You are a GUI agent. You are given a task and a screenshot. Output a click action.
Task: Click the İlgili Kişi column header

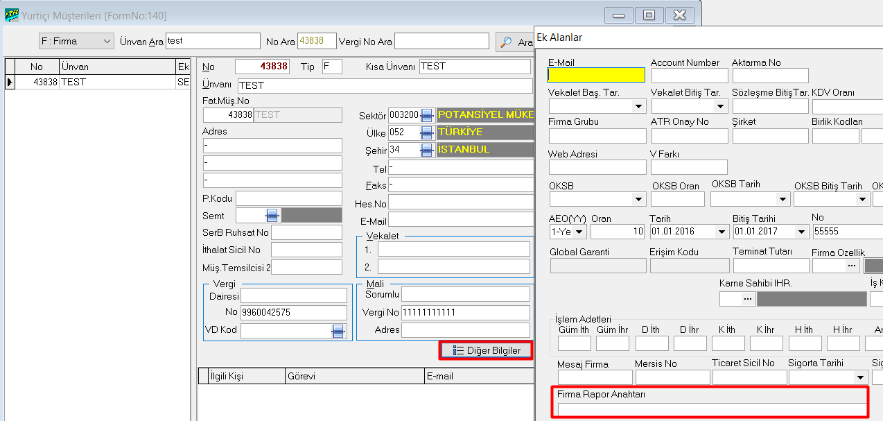pyautogui.click(x=247, y=376)
